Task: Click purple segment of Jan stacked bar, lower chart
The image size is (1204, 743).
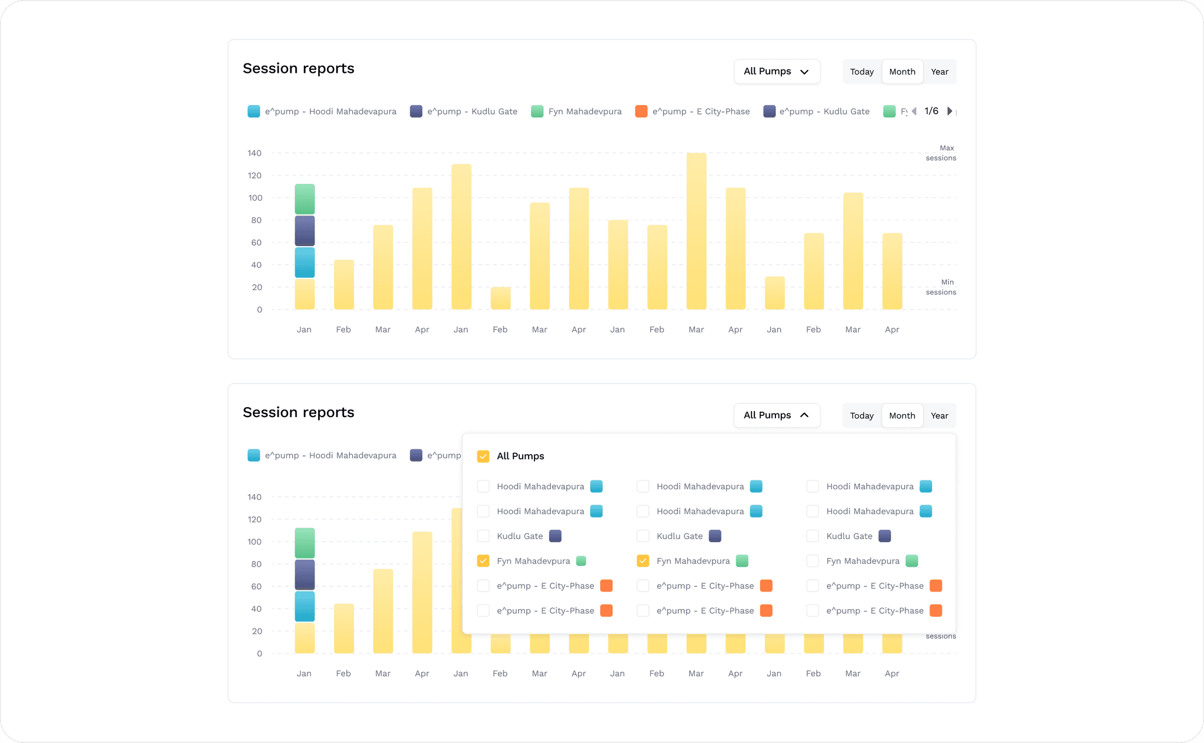Action: tap(305, 575)
